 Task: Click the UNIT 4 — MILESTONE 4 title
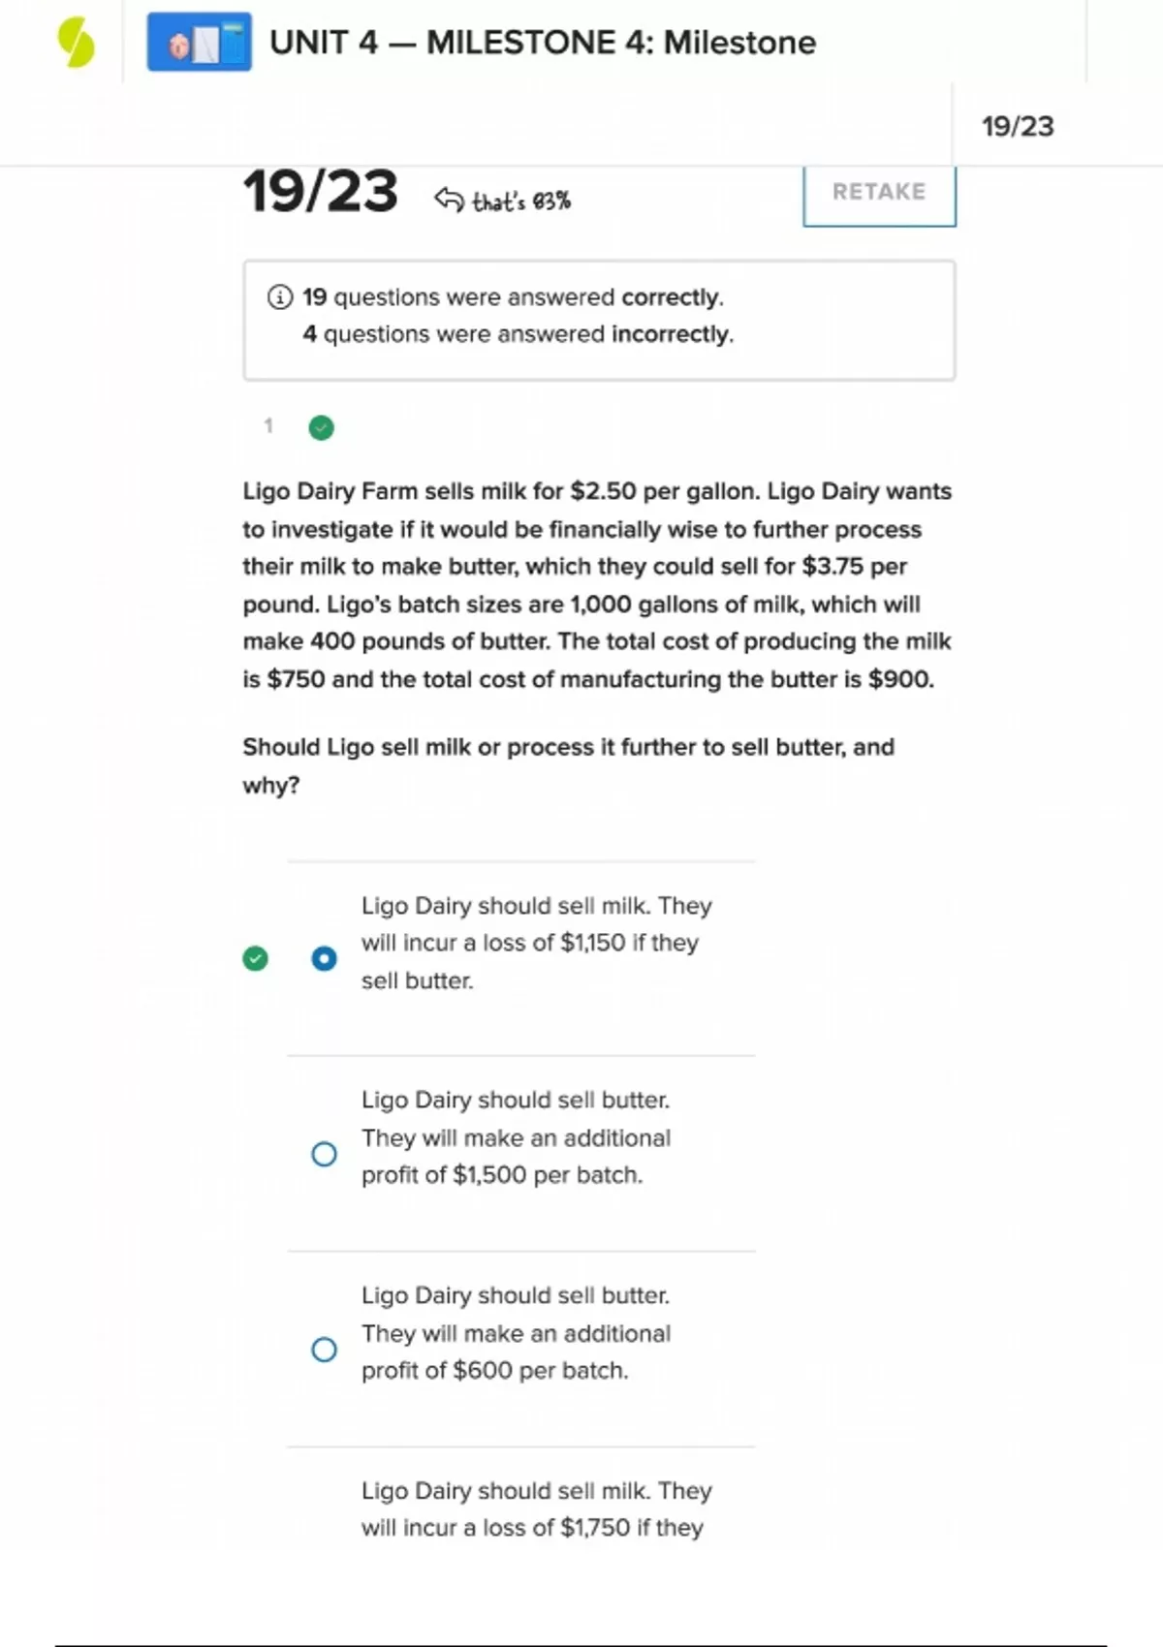tap(542, 43)
